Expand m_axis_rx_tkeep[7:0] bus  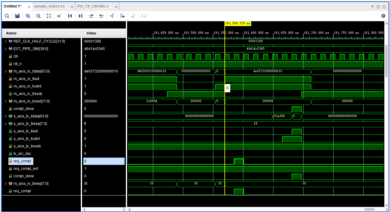click(x=5, y=184)
